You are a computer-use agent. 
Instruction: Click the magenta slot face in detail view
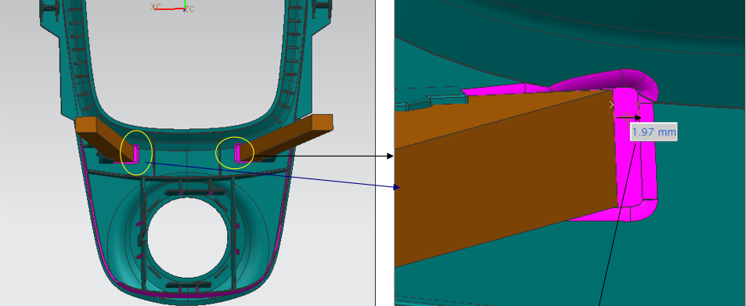pos(628,157)
